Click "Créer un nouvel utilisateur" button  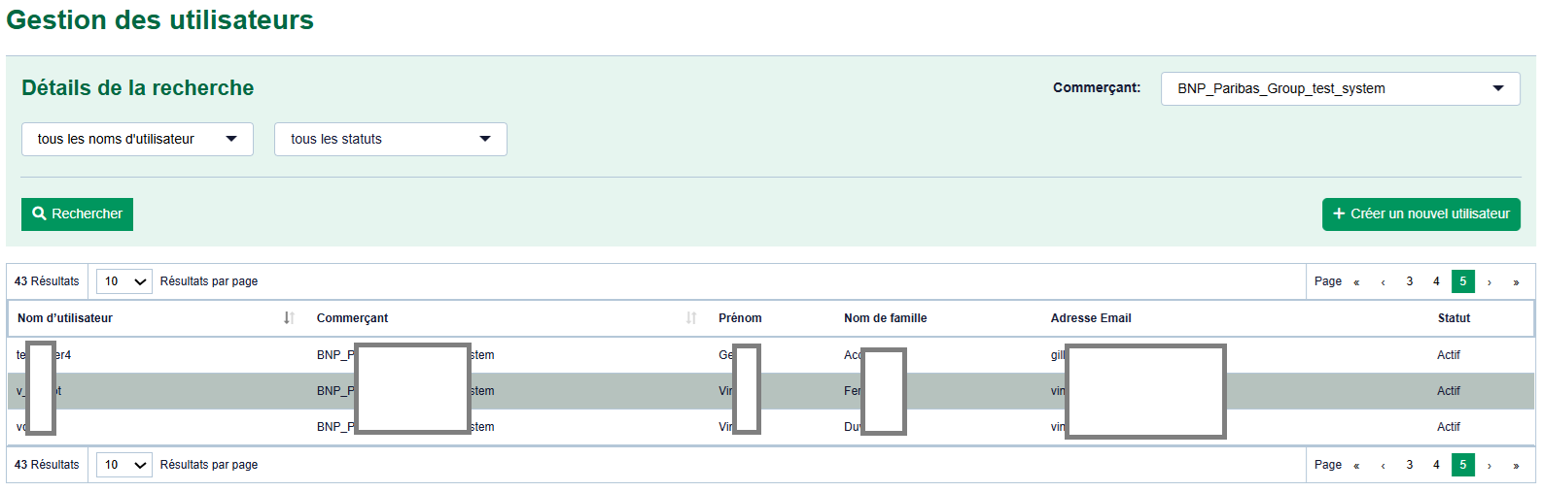point(1420,213)
